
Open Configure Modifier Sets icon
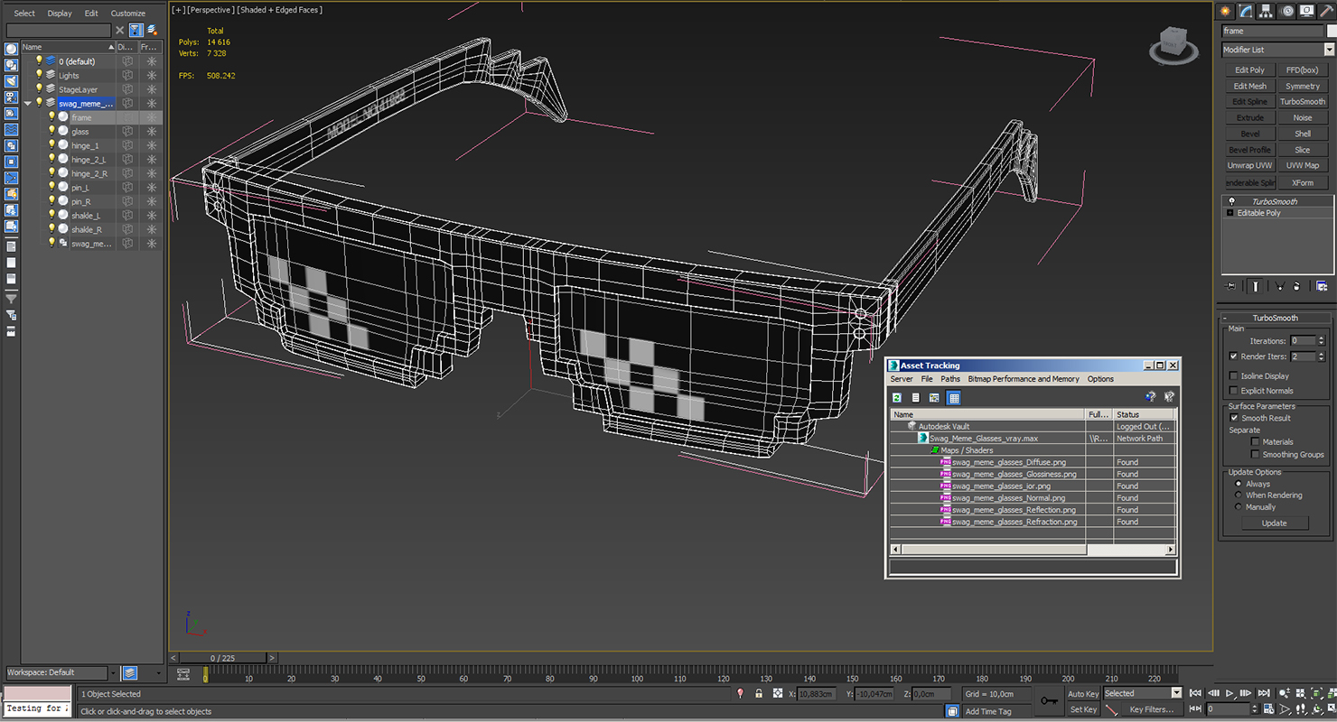(1322, 286)
